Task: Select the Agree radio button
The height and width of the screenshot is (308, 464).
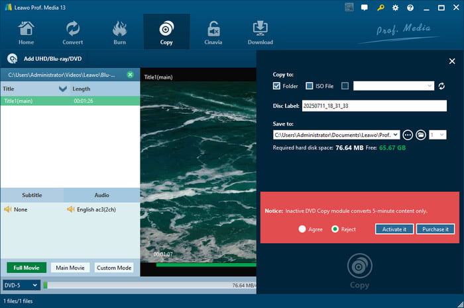Action: tap(302, 229)
